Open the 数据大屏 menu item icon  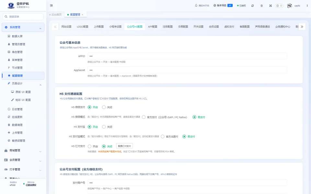pyautogui.click(x=9, y=36)
